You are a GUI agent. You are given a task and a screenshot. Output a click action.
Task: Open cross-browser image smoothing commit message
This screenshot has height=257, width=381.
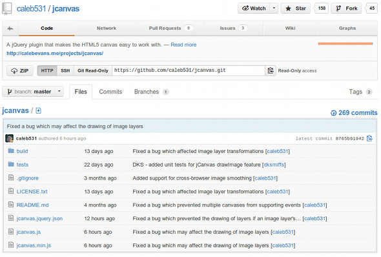coord(192,178)
